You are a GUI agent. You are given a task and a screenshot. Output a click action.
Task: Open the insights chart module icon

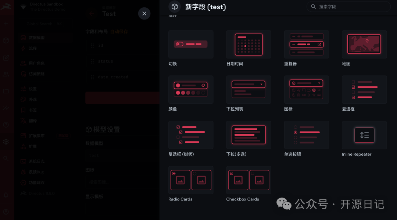[x=6, y=108]
